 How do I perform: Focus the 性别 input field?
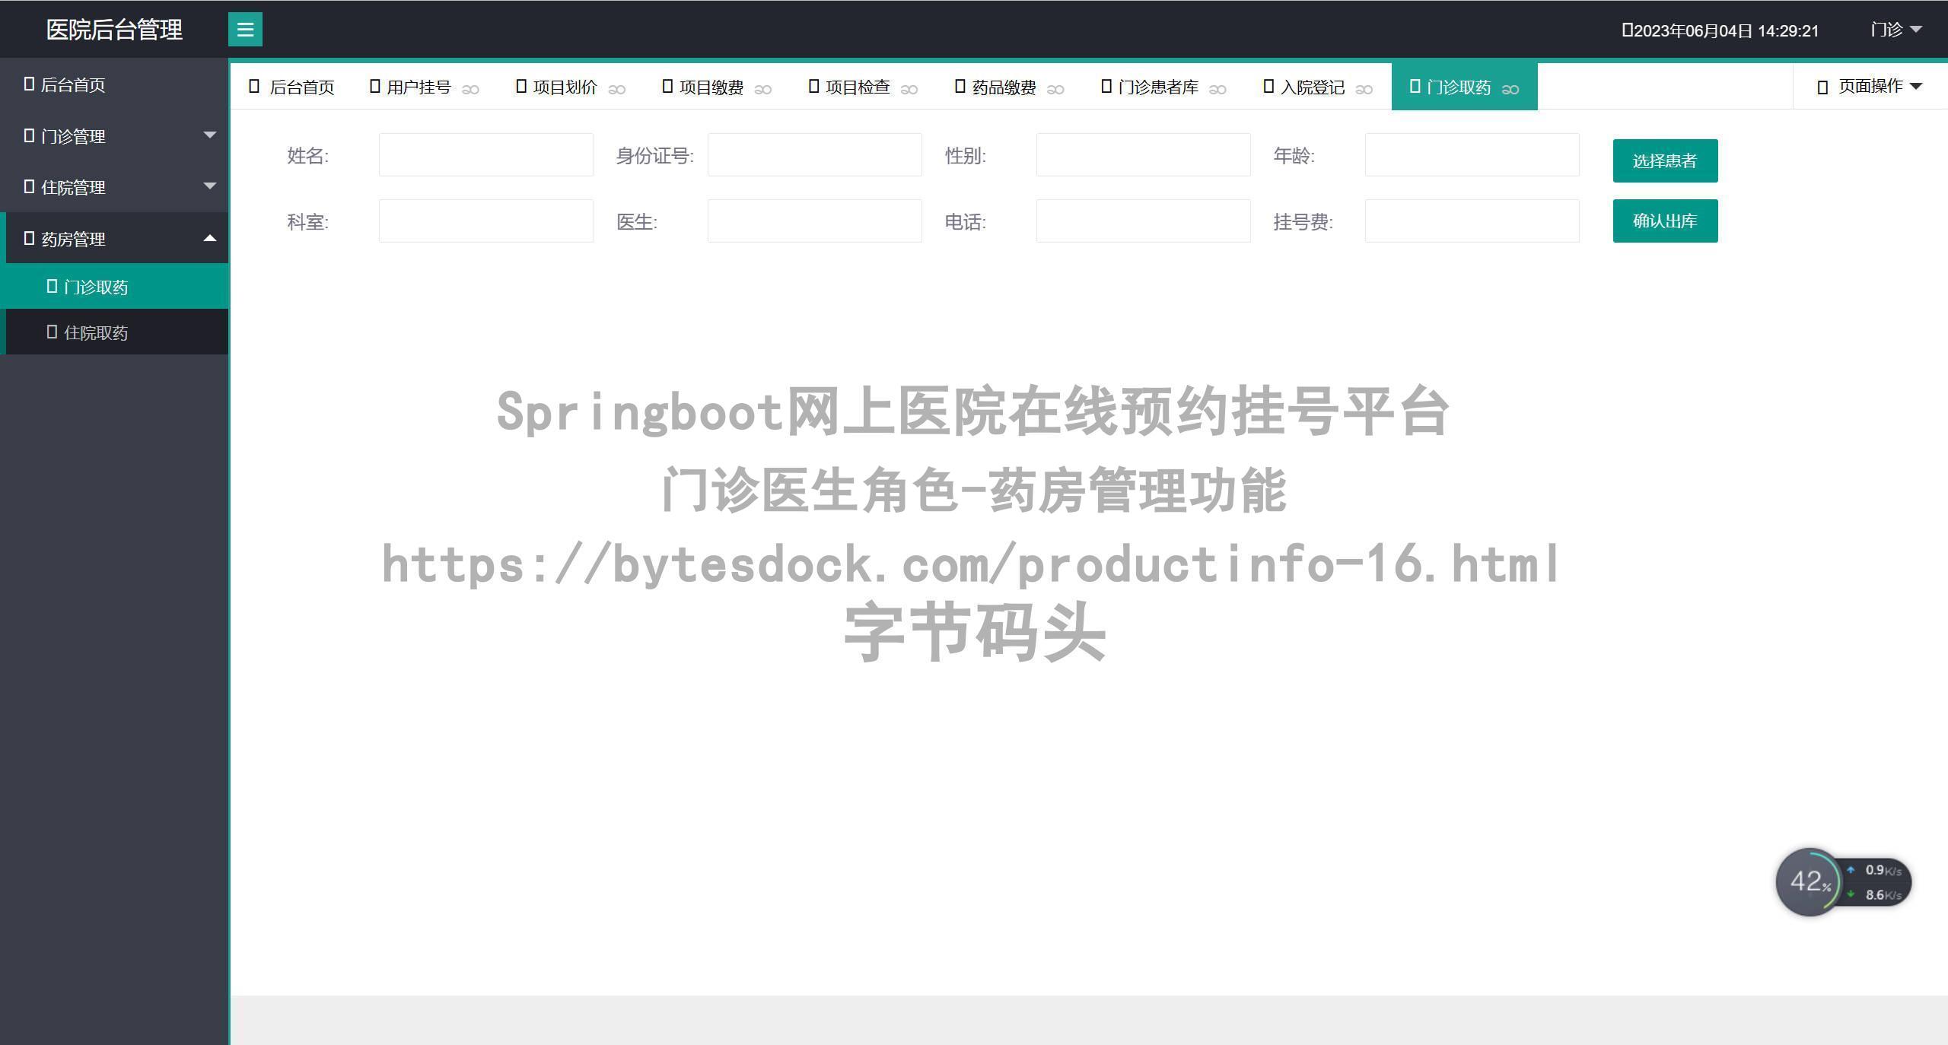1144,154
